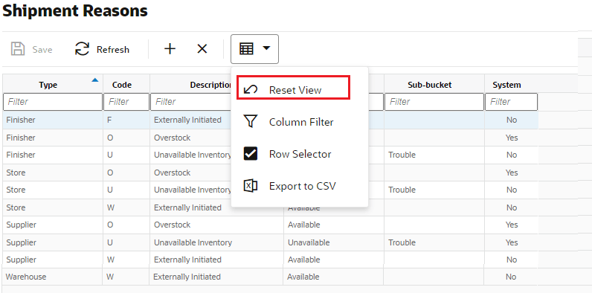The image size is (592, 293).
Task: Click the Sub-bucket column header
Action: coord(430,85)
